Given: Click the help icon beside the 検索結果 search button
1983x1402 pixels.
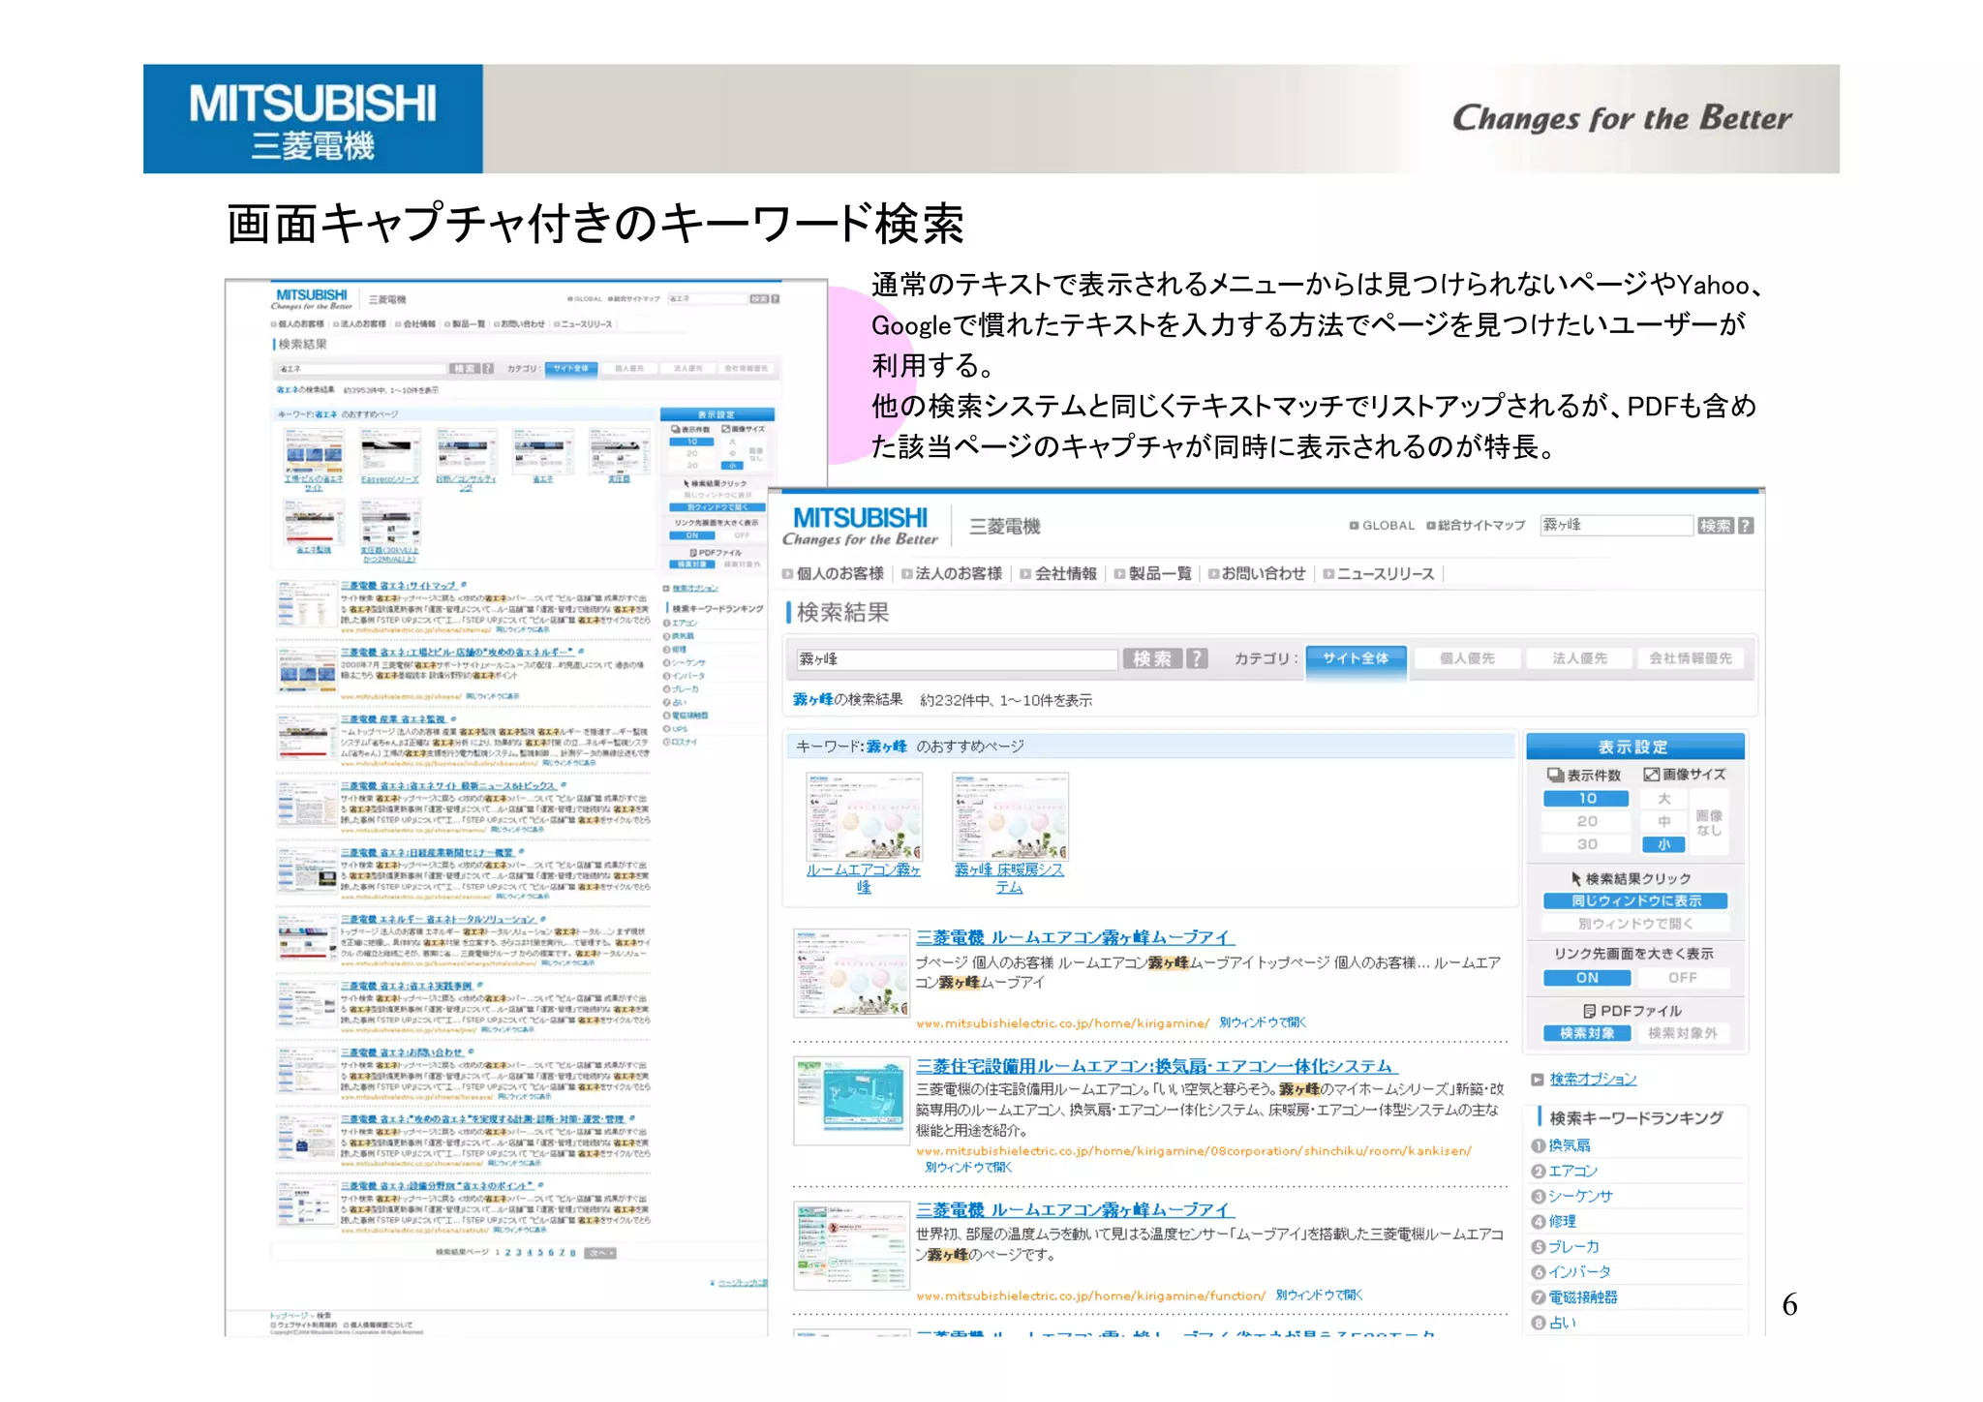Looking at the screenshot, I should point(1198,658).
